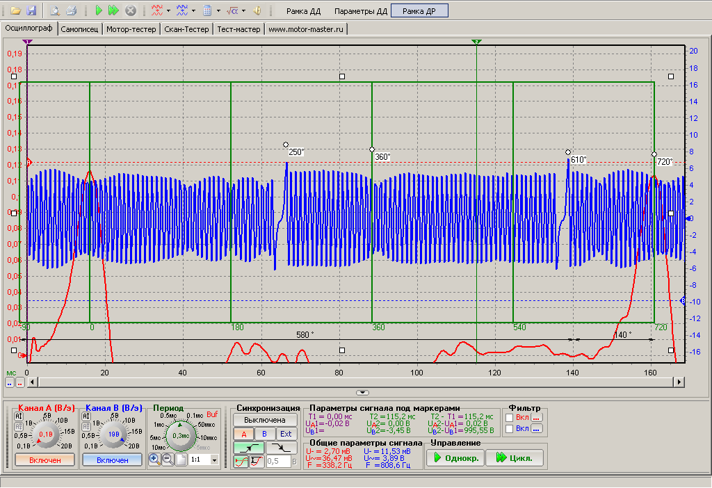Image resolution: width=712 pixels, height=488 pixels.
Task: Click the zoom out magnifier icon
Action: click(168, 459)
